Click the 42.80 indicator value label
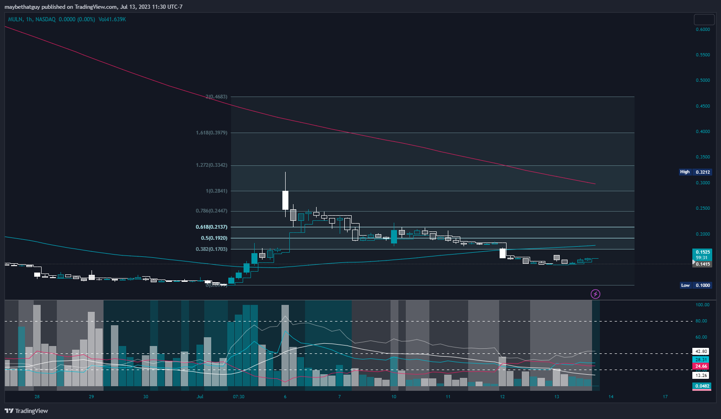721x419 pixels. pyautogui.click(x=701, y=352)
